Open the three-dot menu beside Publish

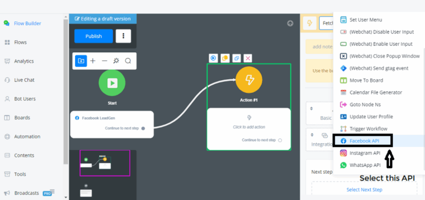point(123,36)
